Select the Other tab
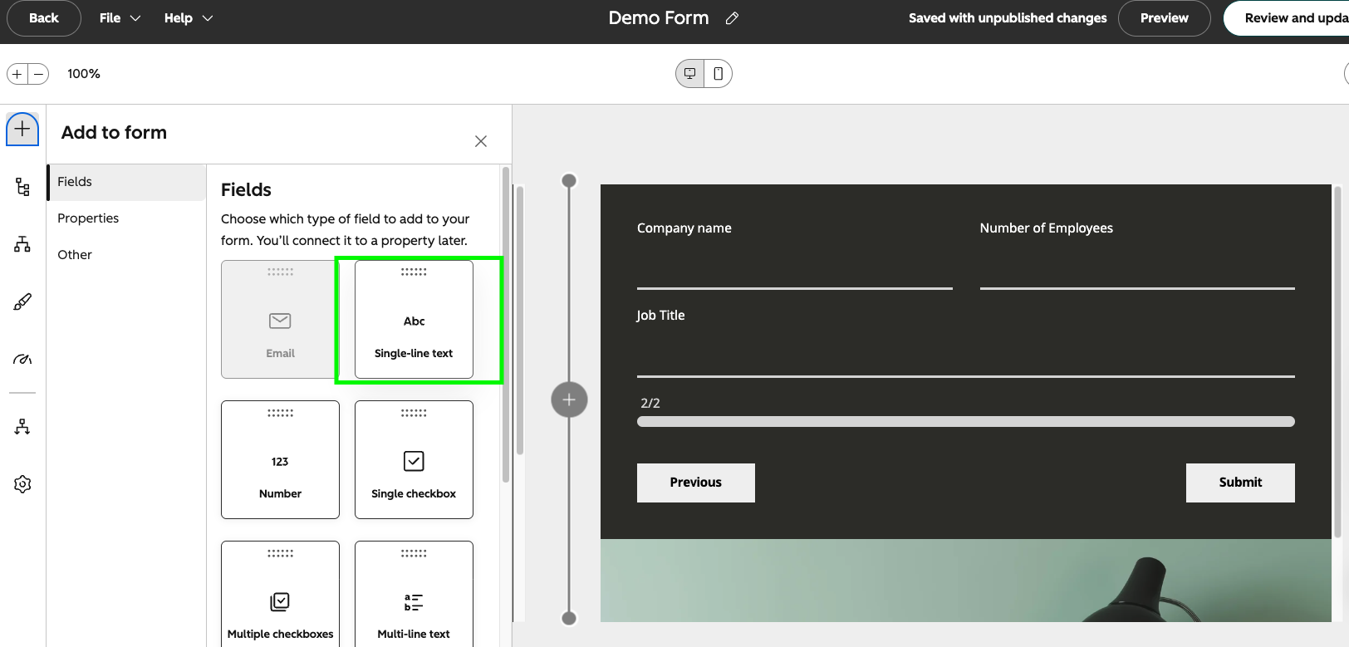The image size is (1349, 647). click(x=126, y=255)
